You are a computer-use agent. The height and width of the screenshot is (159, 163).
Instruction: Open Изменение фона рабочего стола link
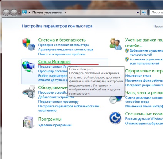144,80
